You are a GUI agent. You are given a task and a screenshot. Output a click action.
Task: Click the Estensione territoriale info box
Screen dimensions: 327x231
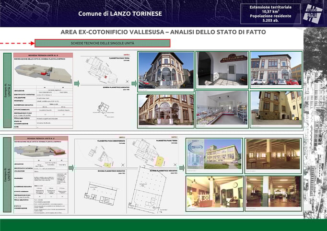(x=270, y=13)
